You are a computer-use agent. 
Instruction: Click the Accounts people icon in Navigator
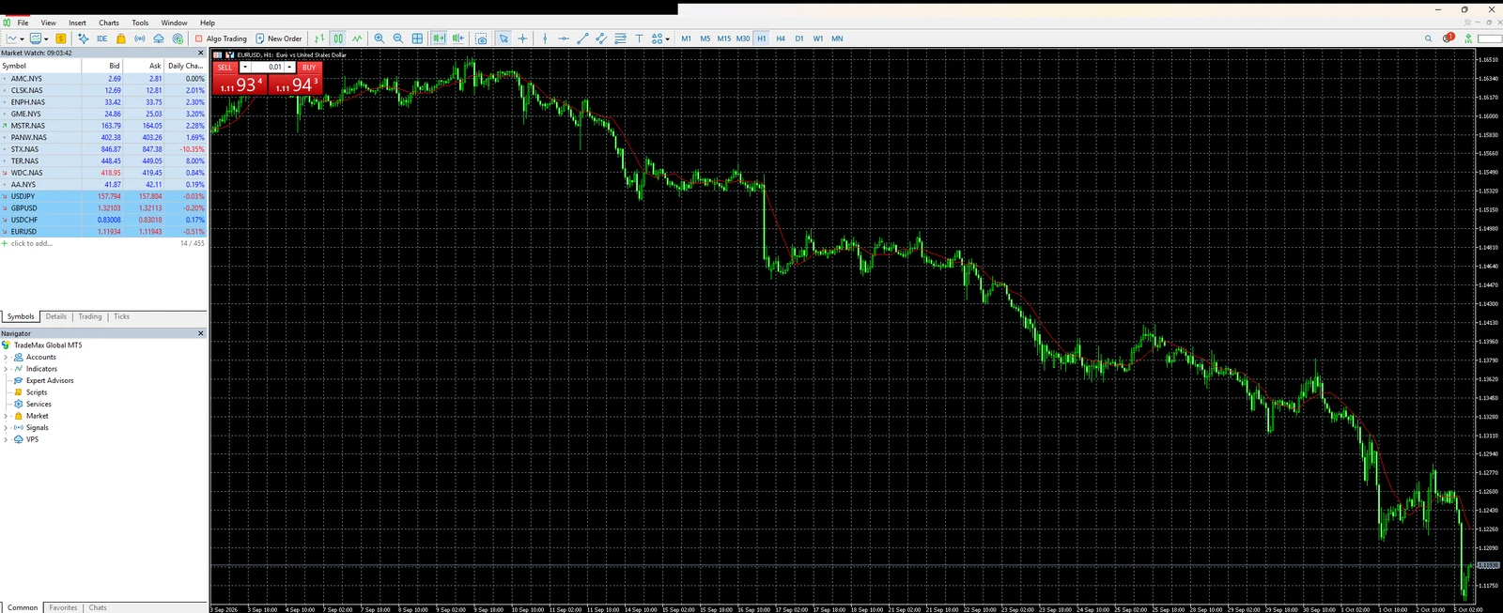coord(18,357)
